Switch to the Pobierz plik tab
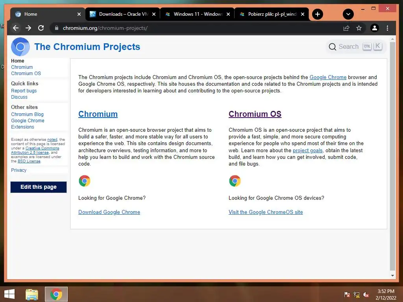403x302 pixels. [272, 14]
